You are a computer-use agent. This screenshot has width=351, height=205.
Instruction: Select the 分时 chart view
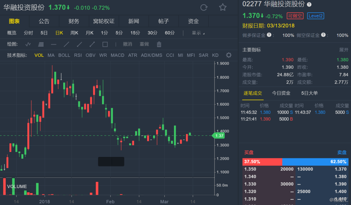(28, 33)
